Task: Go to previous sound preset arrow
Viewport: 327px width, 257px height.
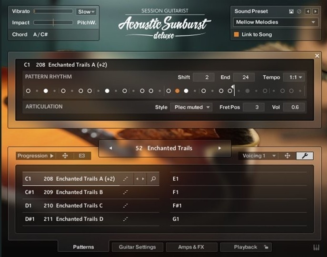Action: click(307, 11)
